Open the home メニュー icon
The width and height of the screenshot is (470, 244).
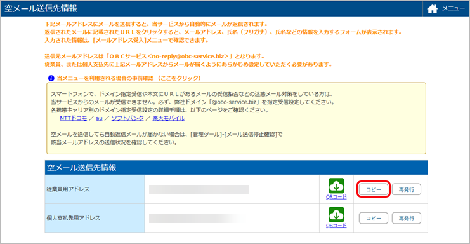[432, 9]
